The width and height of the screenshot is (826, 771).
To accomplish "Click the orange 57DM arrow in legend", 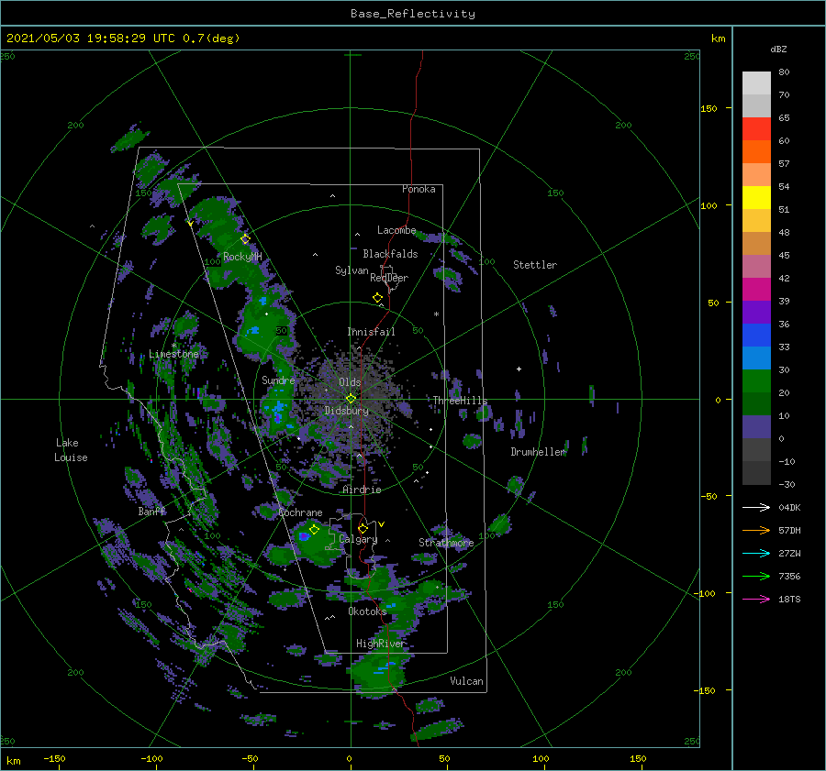I will point(756,531).
